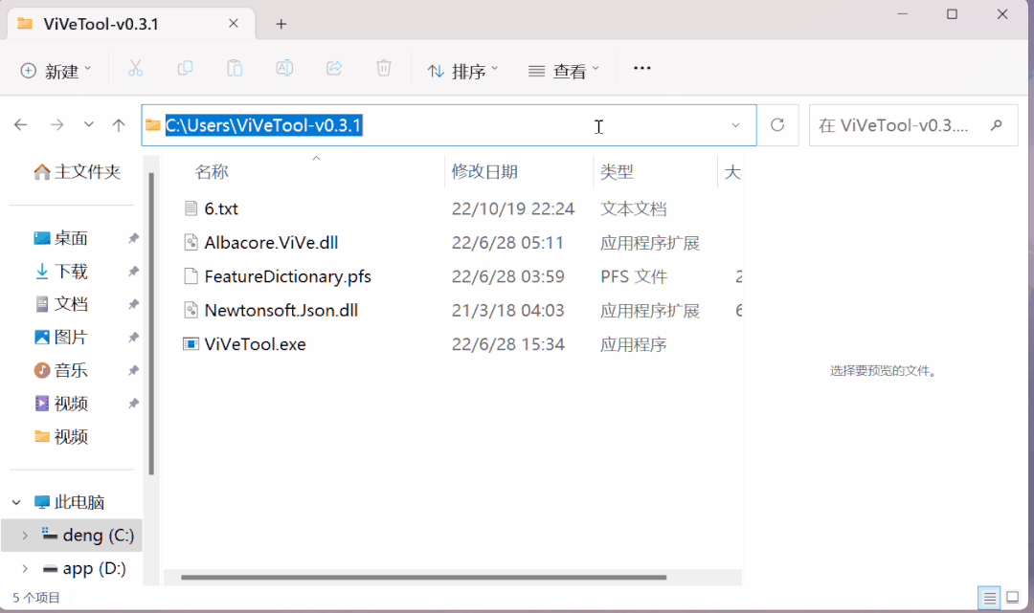Image resolution: width=1034 pixels, height=613 pixels.
Task: Go forward with the right arrow
Action: [x=56, y=124]
